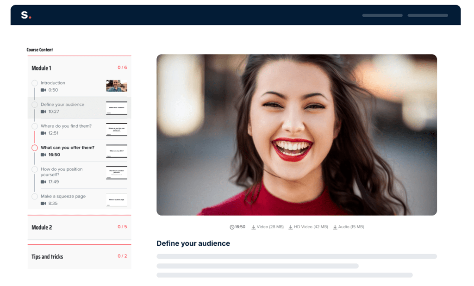Download the HD Video (42 MB) link

(x=308, y=227)
